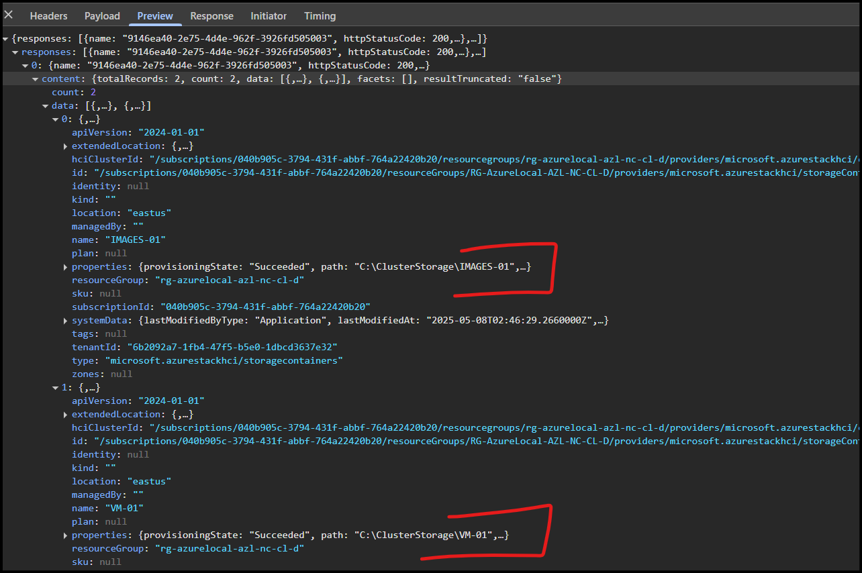This screenshot has height=573, width=862.
Task: Click the second hciClusterId path value
Action: pyautogui.click(x=505, y=428)
